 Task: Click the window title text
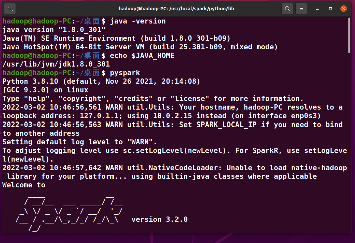pyautogui.click(x=177, y=9)
